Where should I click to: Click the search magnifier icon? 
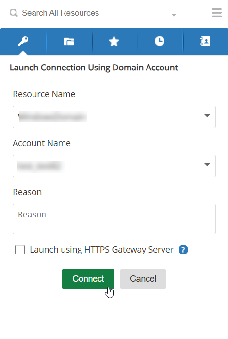click(14, 13)
